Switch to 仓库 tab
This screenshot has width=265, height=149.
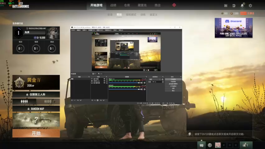[x=127, y=5]
